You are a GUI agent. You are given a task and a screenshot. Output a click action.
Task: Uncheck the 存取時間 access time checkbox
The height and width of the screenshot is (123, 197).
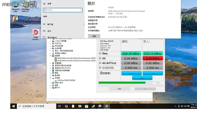[100, 68]
